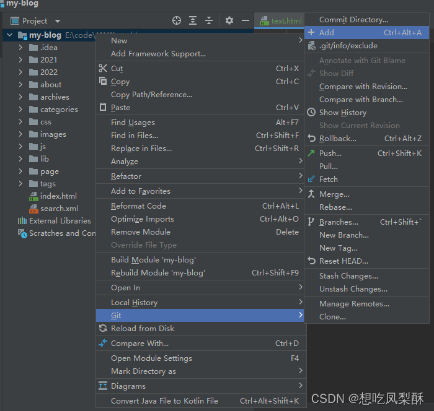Select the js folder row
This screenshot has height=411, width=434.
[49, 147]
